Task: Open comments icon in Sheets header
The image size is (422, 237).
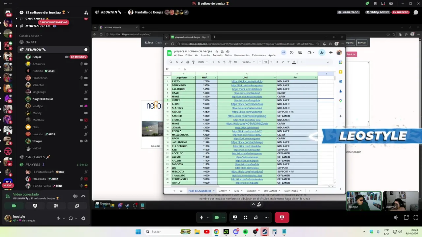Action: [x=300, y=52]
